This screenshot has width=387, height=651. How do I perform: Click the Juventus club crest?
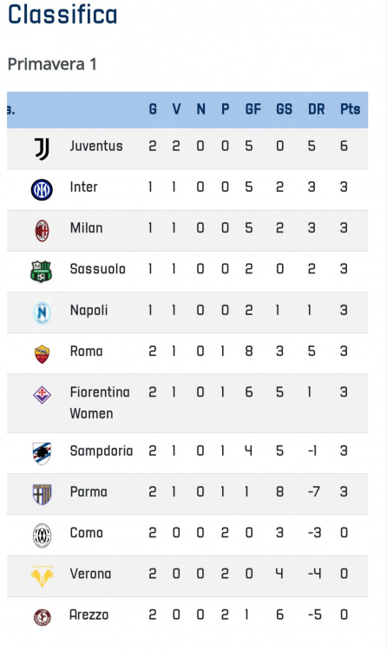[42, 148]
